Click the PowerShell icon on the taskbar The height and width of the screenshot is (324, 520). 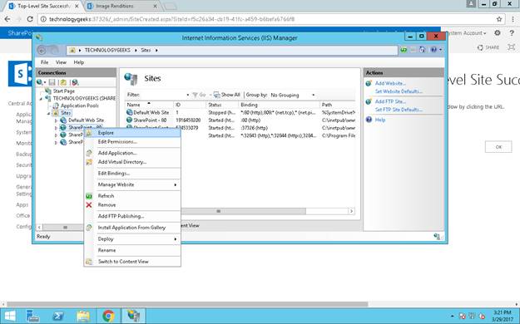(x=58, y=316)
